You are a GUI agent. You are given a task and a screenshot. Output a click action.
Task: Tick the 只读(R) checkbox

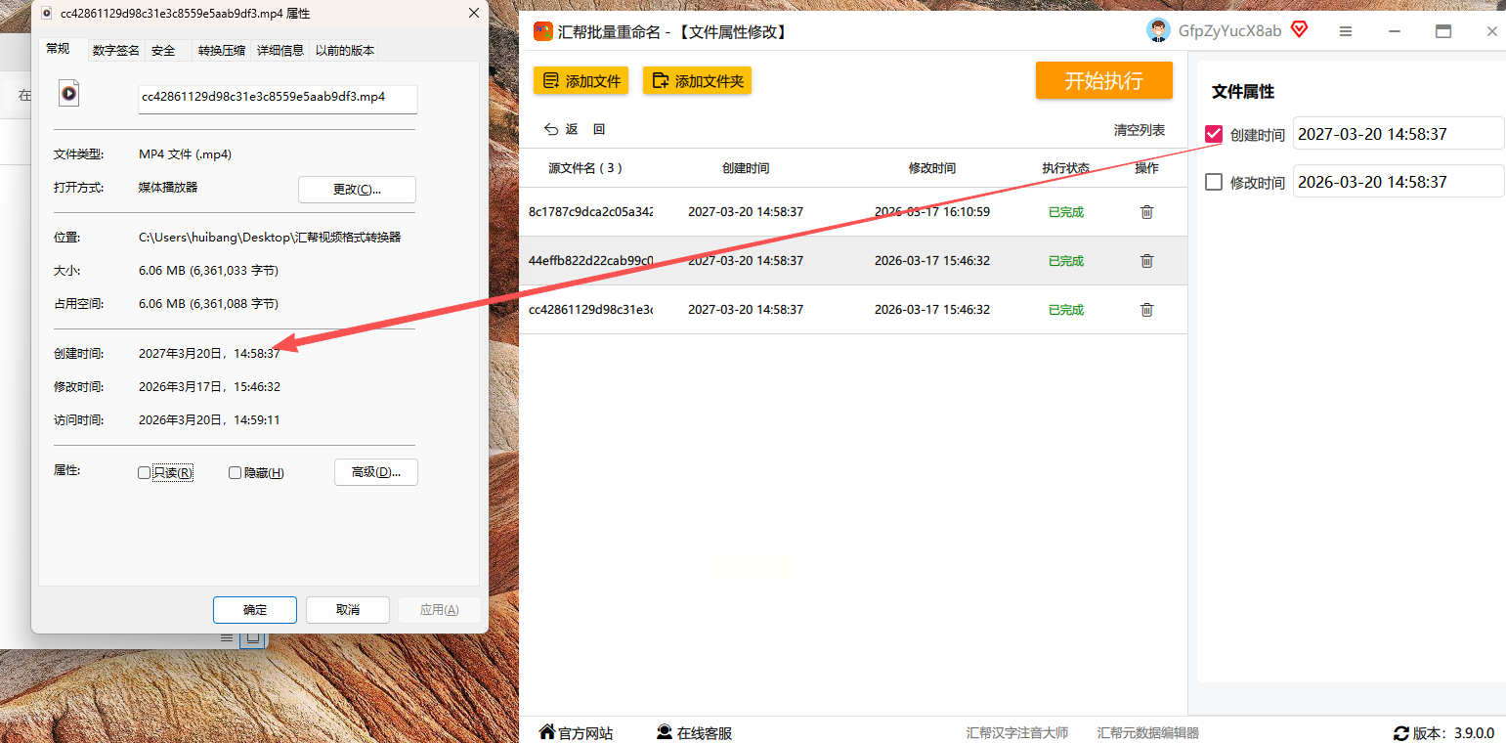145,473
